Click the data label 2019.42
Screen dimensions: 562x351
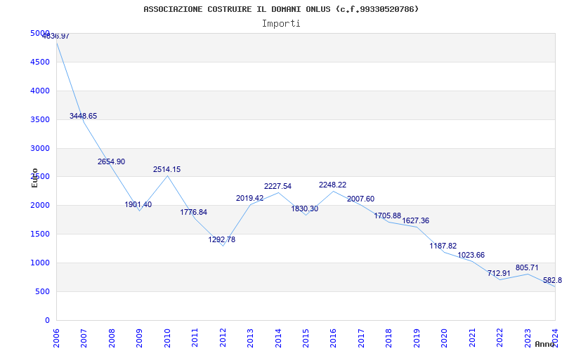250,198
